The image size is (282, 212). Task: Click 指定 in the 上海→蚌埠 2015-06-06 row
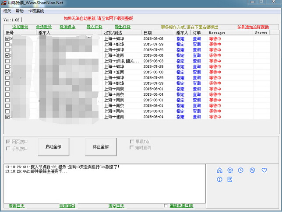click(180, 38)
